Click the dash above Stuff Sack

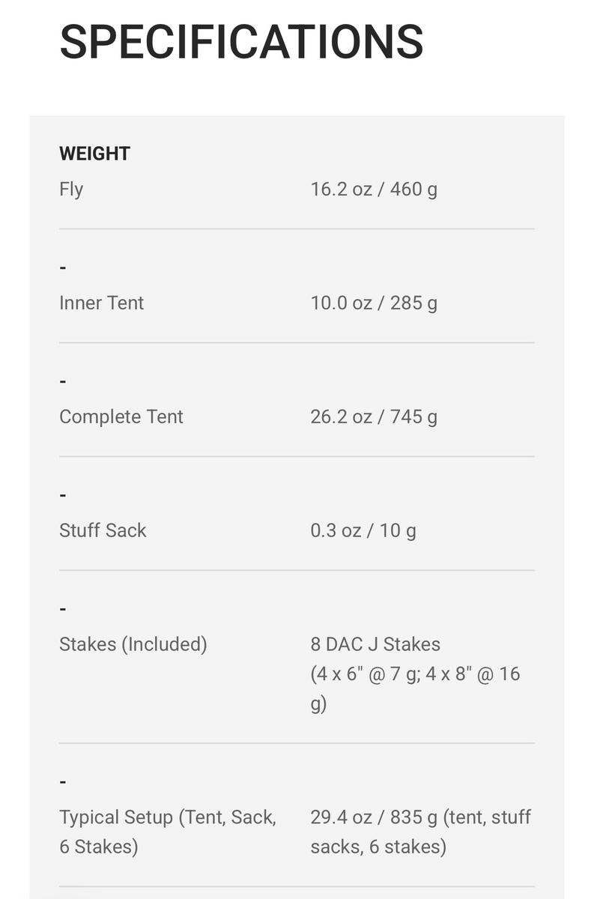pos(63,495)
